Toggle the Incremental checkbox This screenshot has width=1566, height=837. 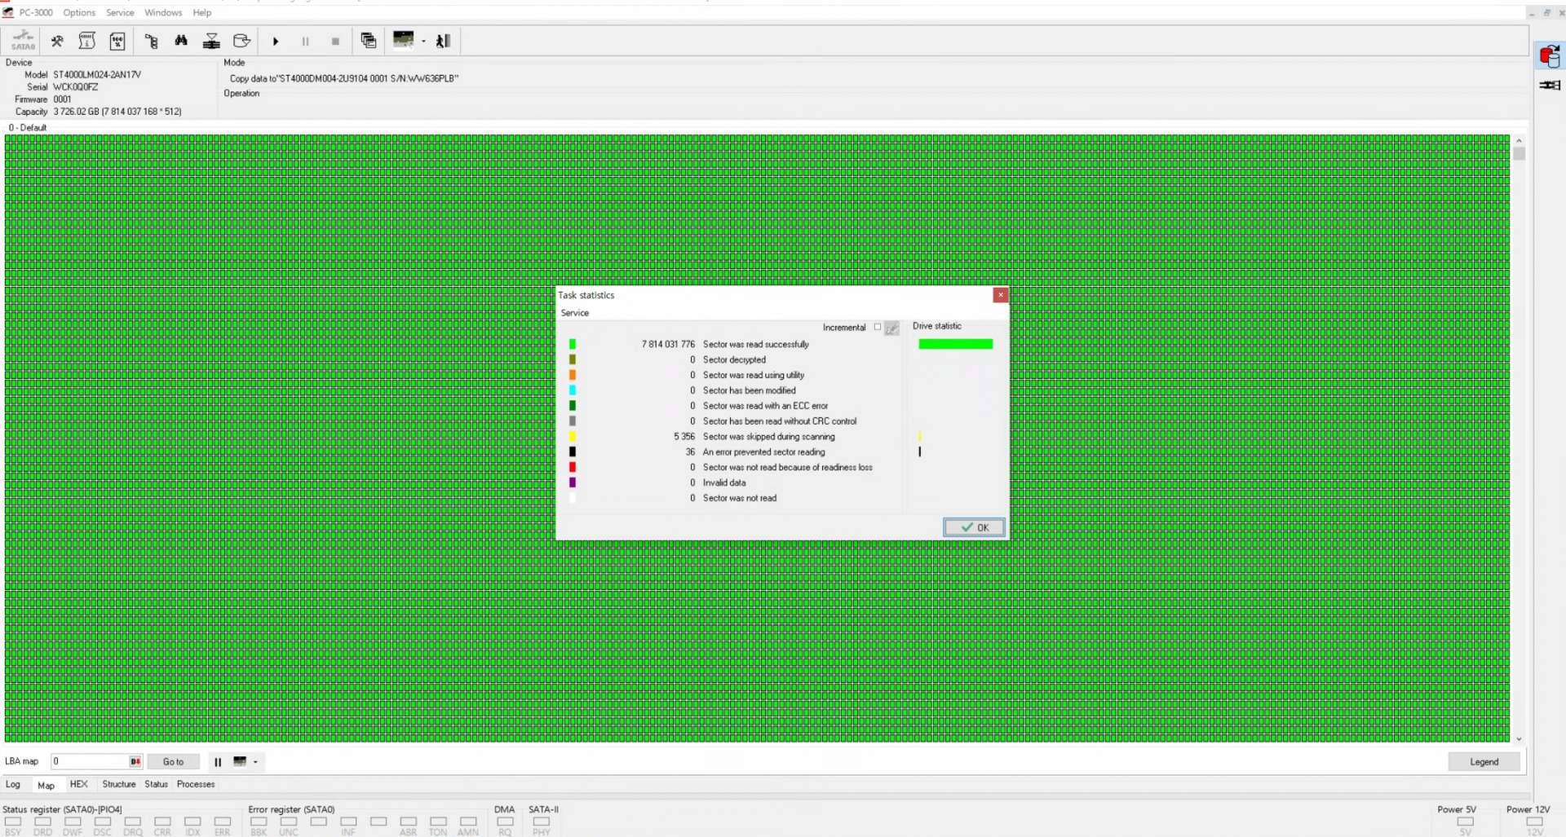pos(878,327)
